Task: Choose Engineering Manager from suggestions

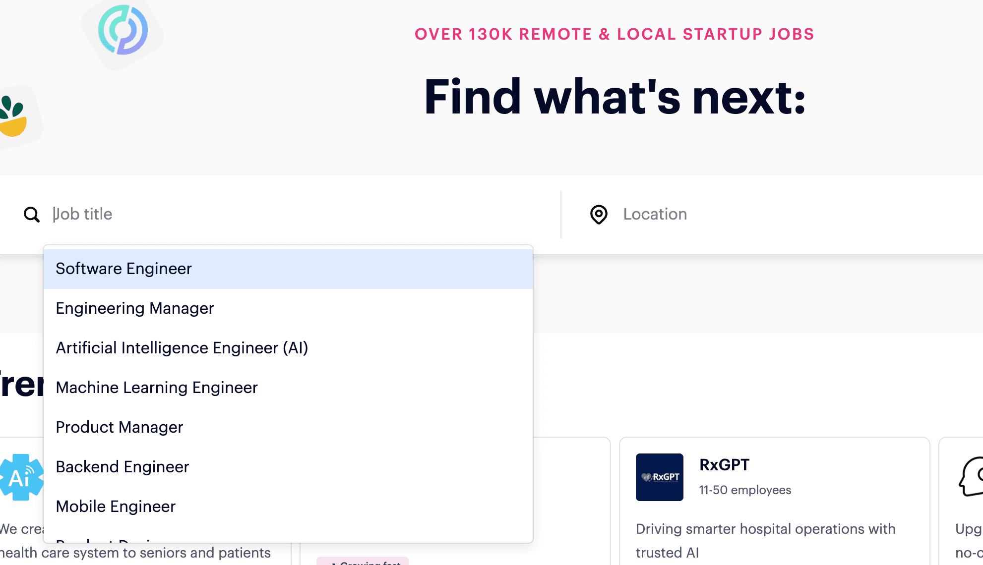Action: [134, 308]
